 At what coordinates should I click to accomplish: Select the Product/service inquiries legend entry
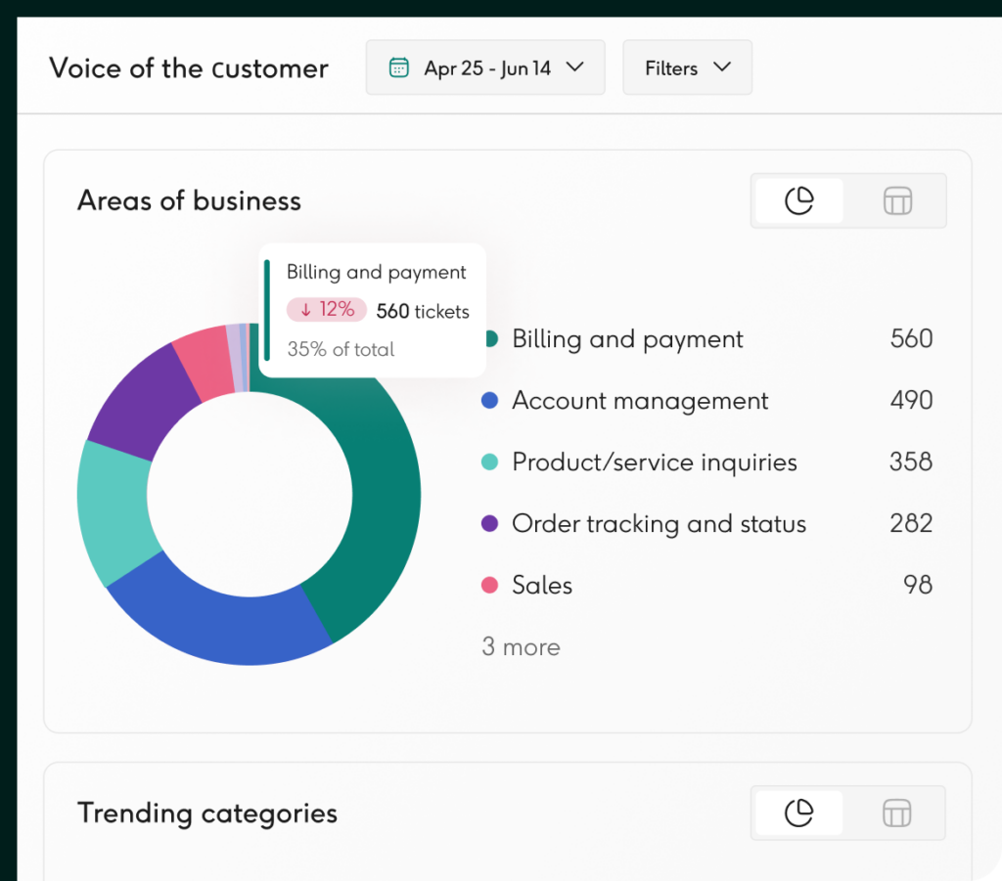click(x=654, y=463)
